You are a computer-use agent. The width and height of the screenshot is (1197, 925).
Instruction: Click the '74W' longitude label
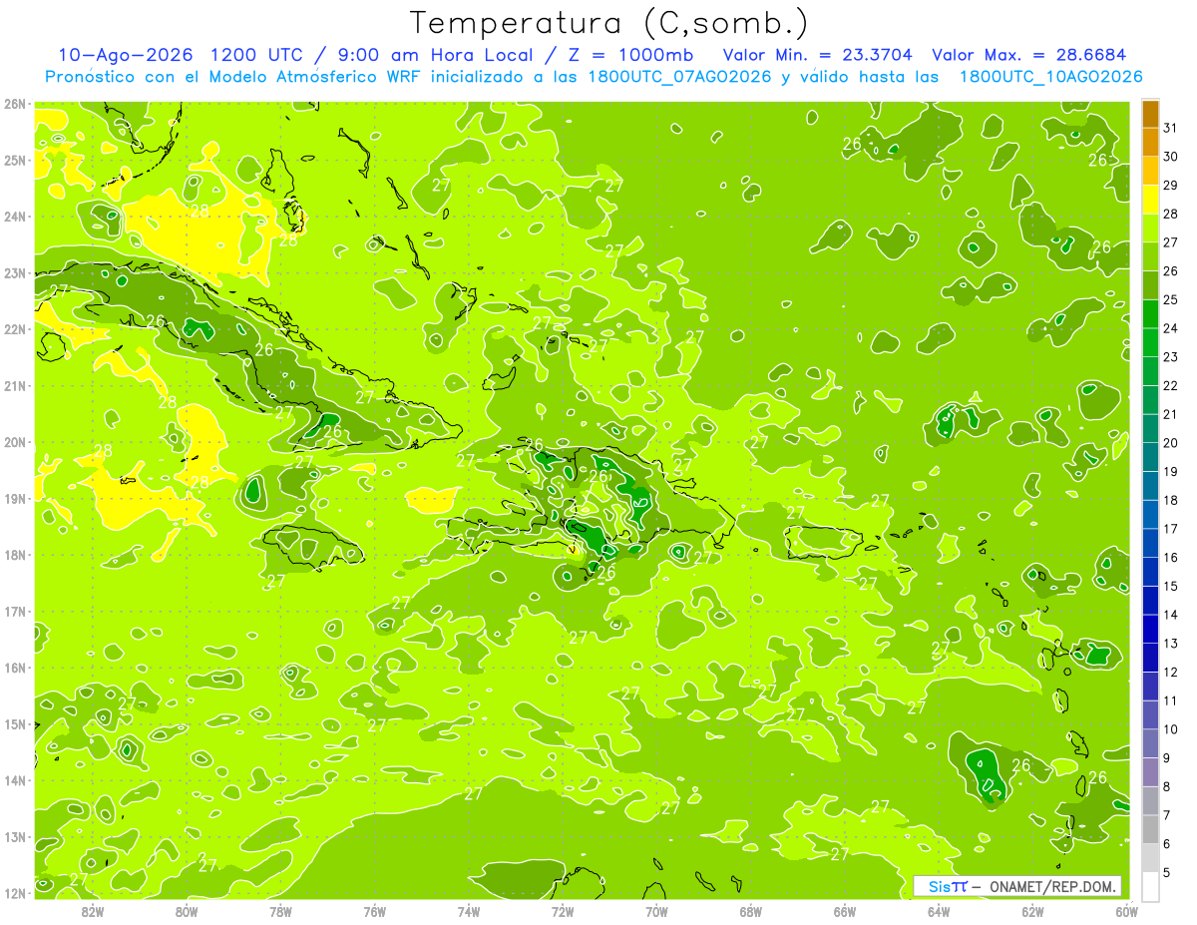(469, 911)
